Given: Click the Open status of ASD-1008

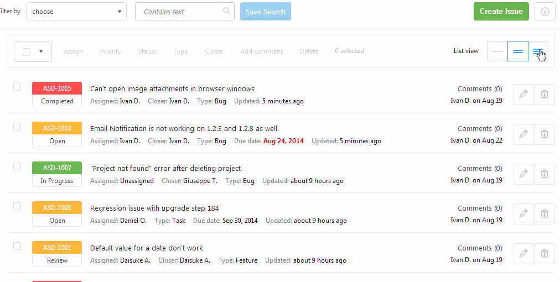Looking at the screenshot, I should (x=57, y=220).
